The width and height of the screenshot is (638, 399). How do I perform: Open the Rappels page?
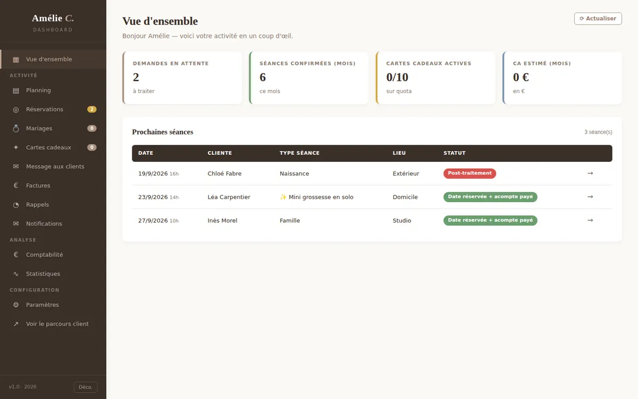click(53, 205)
